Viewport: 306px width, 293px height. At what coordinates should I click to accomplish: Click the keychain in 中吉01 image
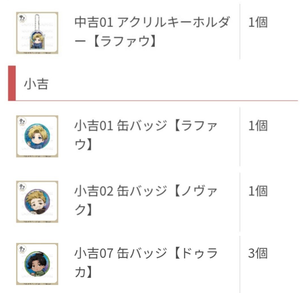coord(37,32)
